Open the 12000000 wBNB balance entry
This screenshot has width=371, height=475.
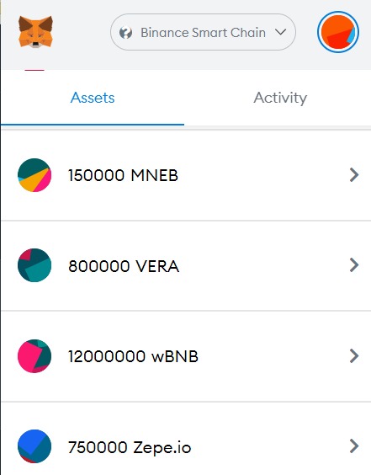186,356
